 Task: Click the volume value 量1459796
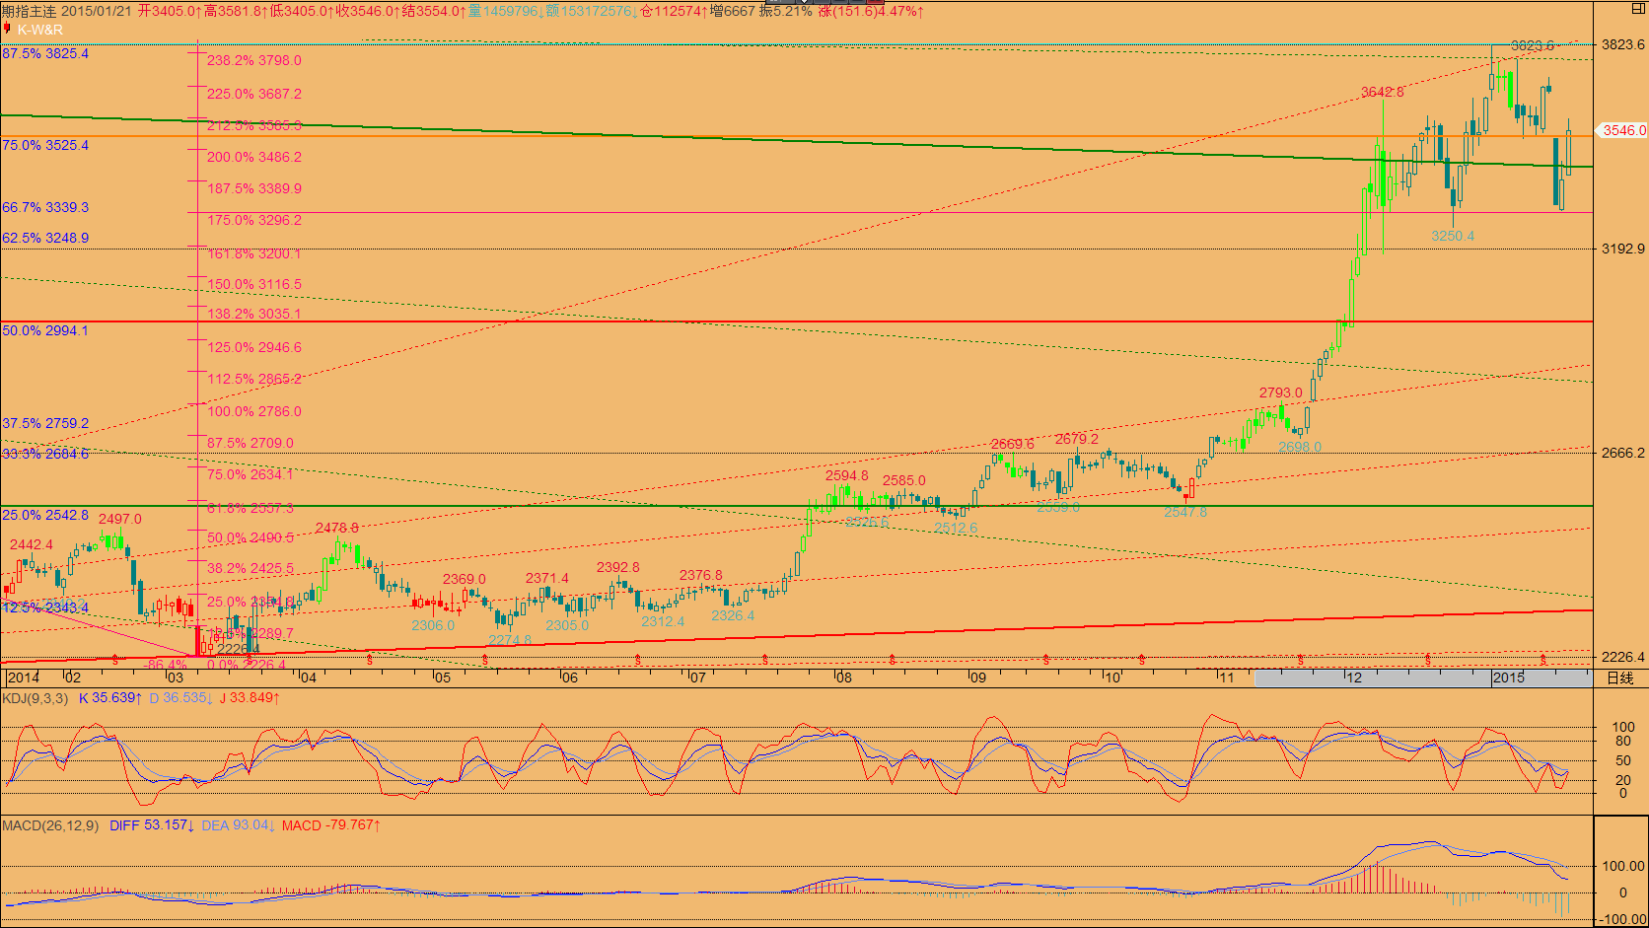(506, 11)
